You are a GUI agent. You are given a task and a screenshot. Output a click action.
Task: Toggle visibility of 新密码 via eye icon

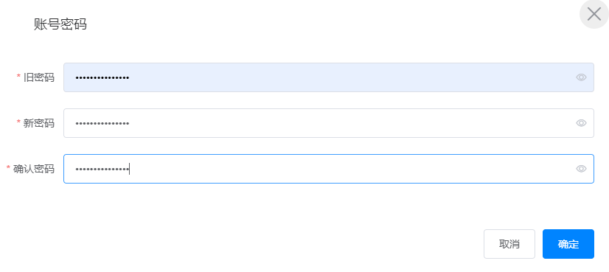coord(581,123)
